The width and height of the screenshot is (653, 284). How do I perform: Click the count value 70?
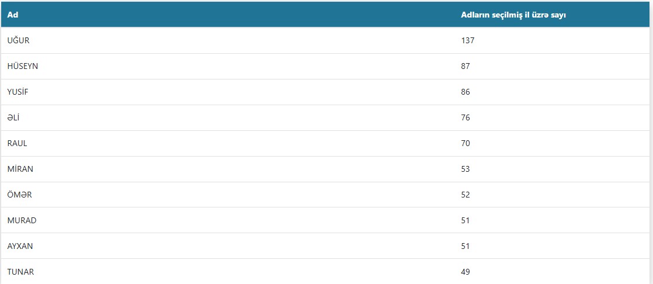[466, 143]
